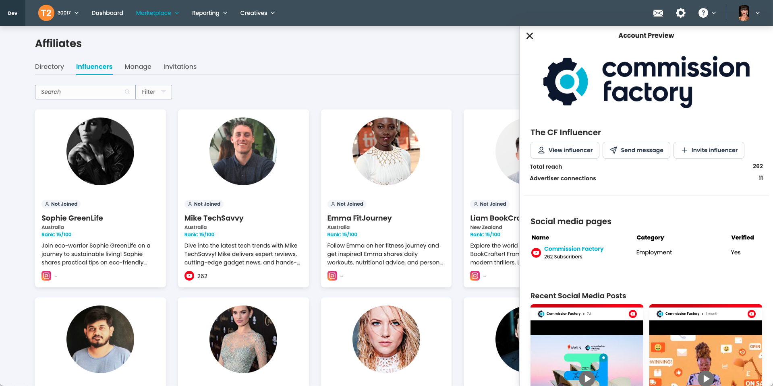
Task: Click the Invite influencer button
Action: pyautogui.click(x=709, y=150)
